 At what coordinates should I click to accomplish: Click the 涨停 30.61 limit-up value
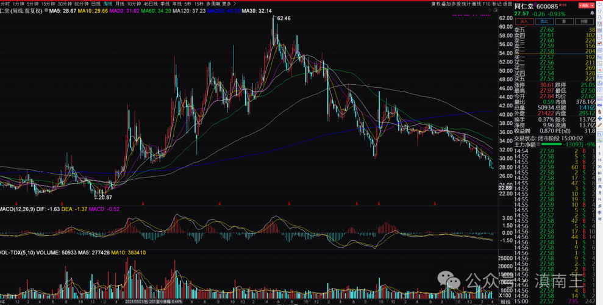[x=547, y=85]
